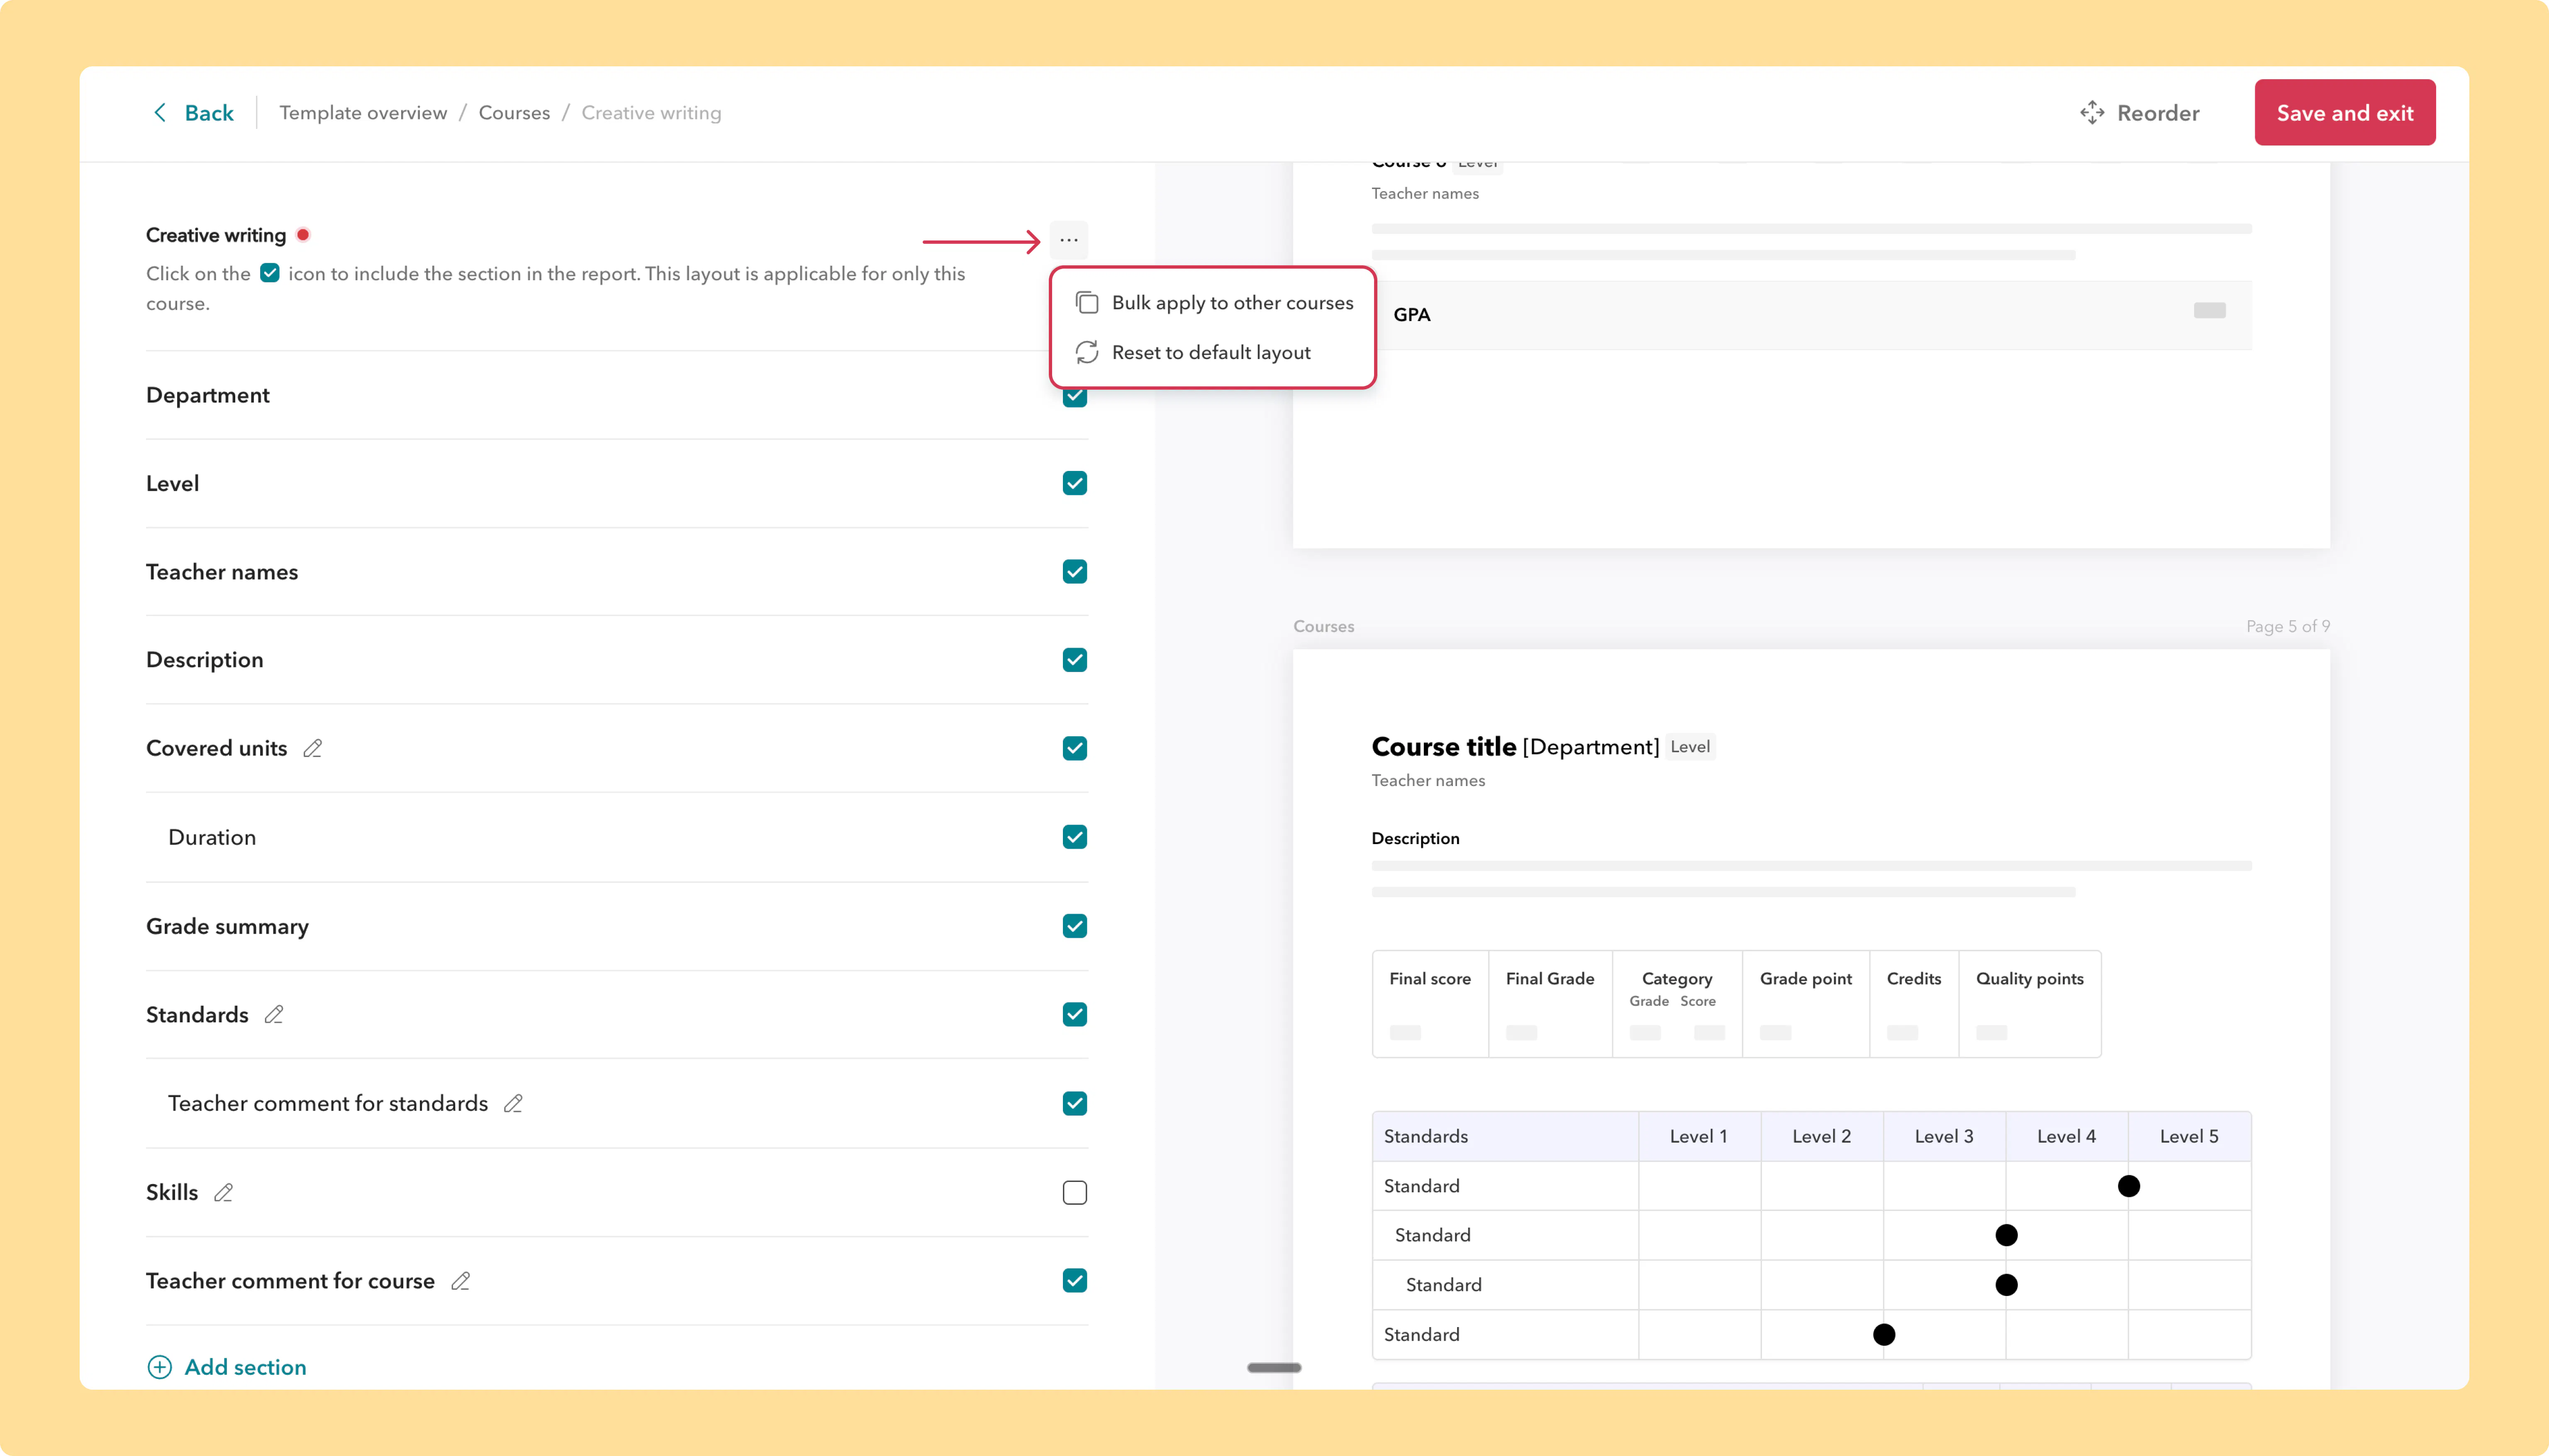
Task: Click the Quality points column header
Action: coord(2030,979)
